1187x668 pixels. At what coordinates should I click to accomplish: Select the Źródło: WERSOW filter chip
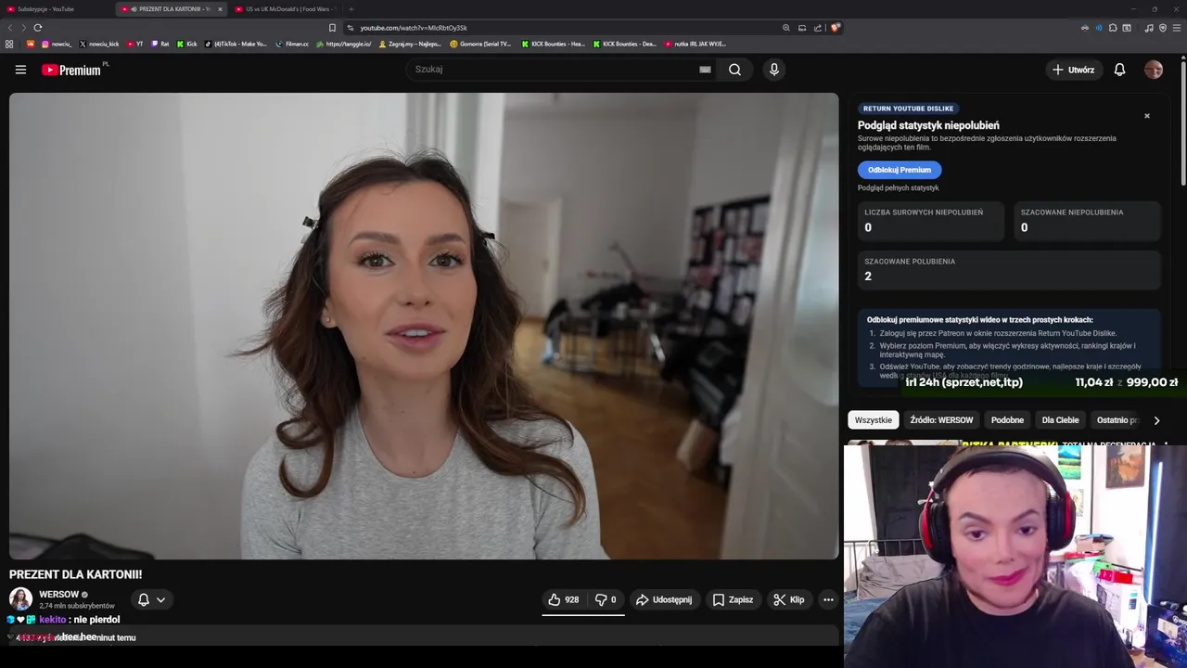pos(941,420)
